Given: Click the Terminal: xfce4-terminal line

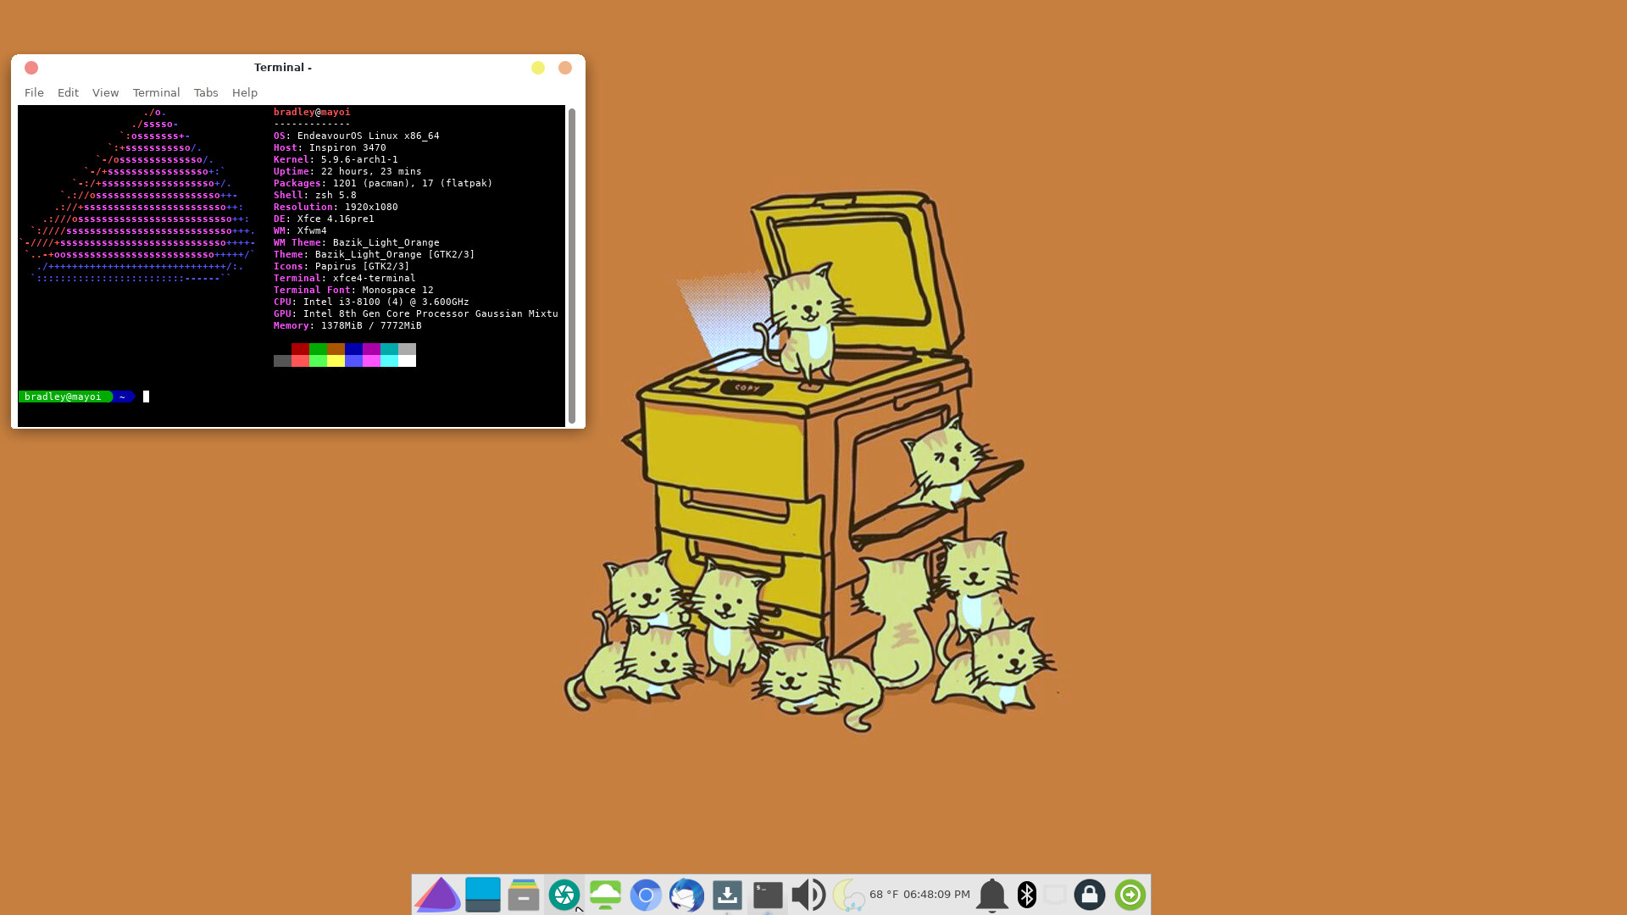Looking at the screenshot, I should point(345,278).
